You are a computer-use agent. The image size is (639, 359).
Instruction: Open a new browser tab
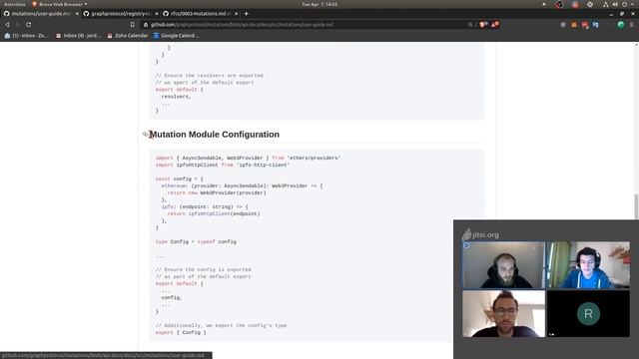pos(247,13)
